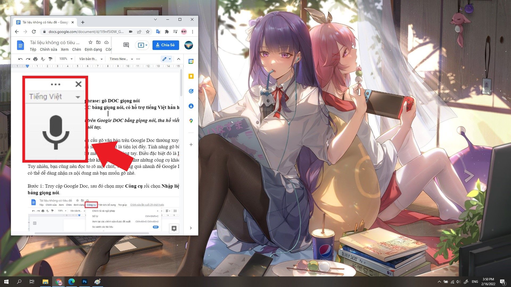This screenshot has width=511, height=287.
Task: Select the Công cụ menu item
Action: (x=90, y=205)
